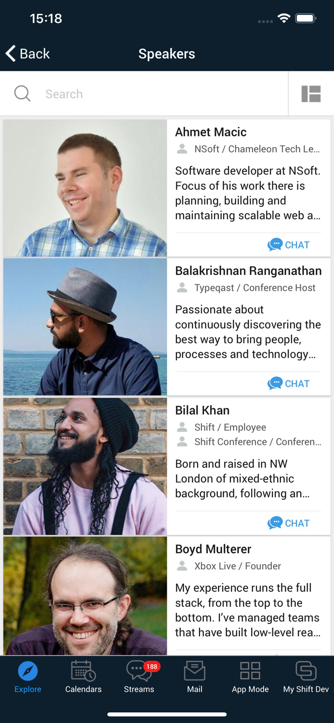Go back using the Back button
This screenshot has height=723, width=334.
click(x=28, y=54)
